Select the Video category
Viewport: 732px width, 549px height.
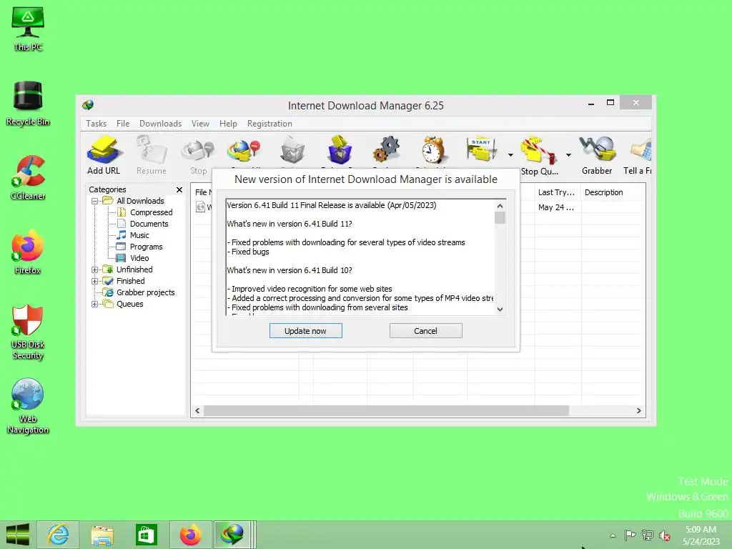click(x=139, y=258)
